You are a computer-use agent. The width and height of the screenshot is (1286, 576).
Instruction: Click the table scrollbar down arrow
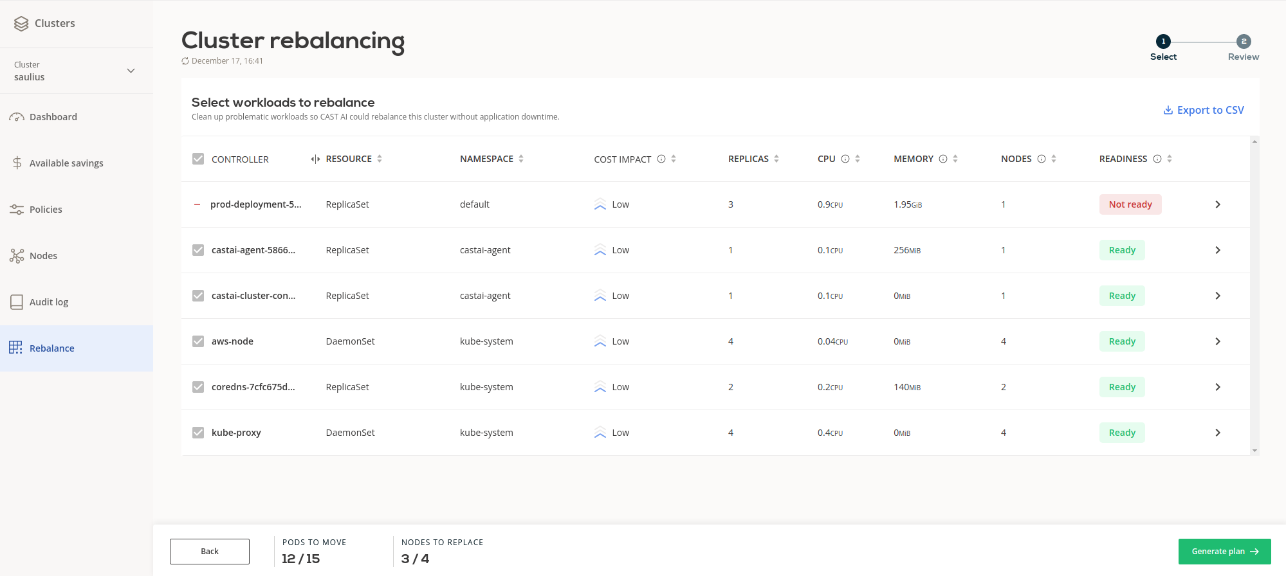click(x=1254, y=451)
